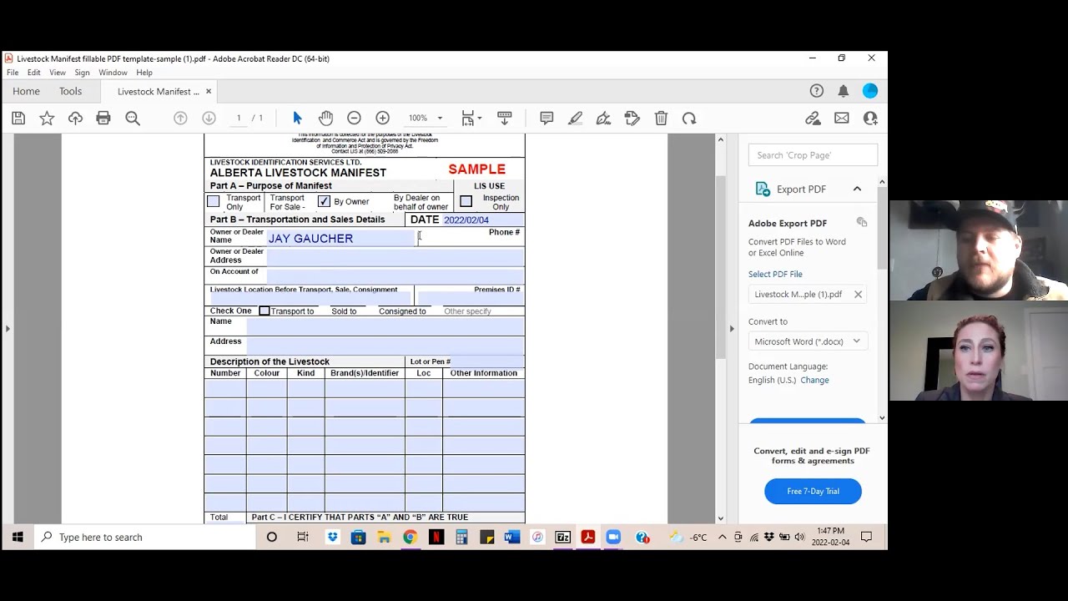Change the document language link
The height and width of the screenshot is (601, 1068).
814,380
